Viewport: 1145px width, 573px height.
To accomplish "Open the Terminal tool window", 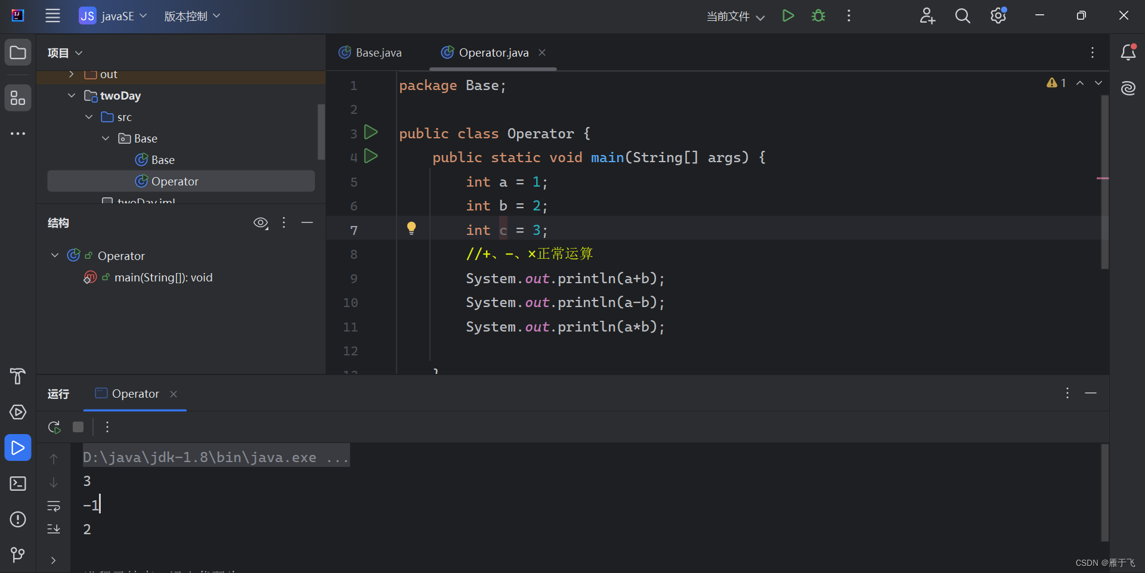I will tap(18, 484).
